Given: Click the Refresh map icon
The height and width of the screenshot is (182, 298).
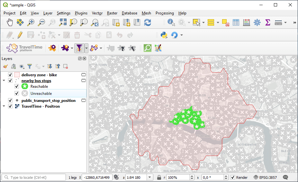Looking at the screenshot, I should click(x=148, y=22).
